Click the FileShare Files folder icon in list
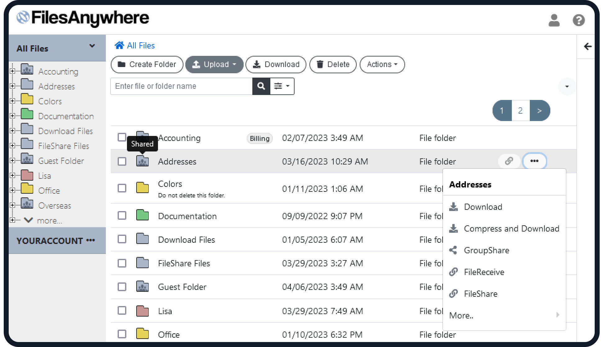 [142, 263]
